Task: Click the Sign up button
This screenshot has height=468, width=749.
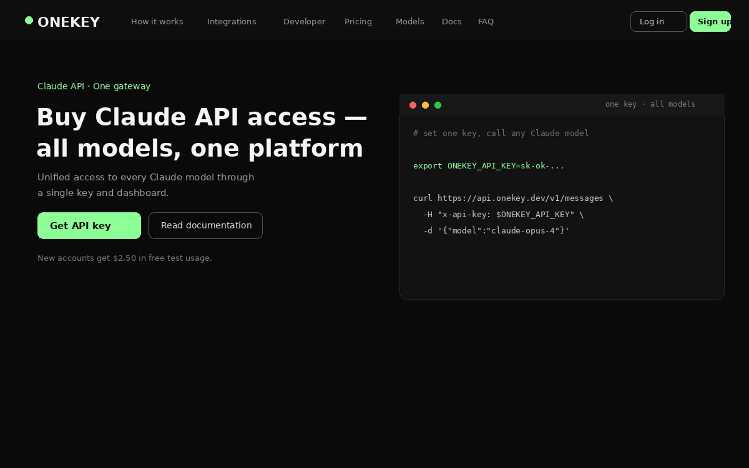Action: 710,22
